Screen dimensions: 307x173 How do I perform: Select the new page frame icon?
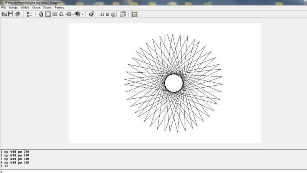click(x=48, y=14)
